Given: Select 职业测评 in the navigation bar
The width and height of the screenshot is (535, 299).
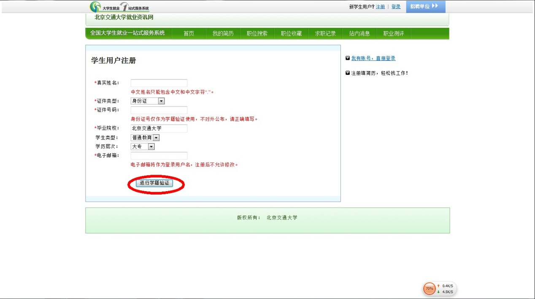Looking at the screenshot, I should pyautogui.click(x=393, y=34).
